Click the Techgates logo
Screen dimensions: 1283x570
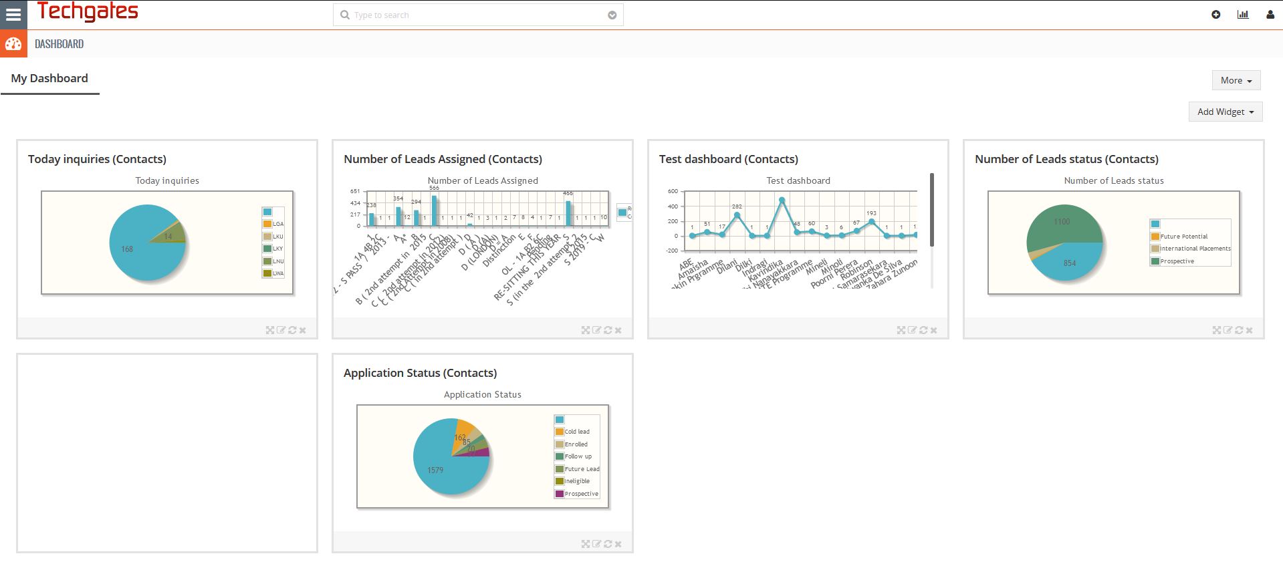click(x=88, y=12)
